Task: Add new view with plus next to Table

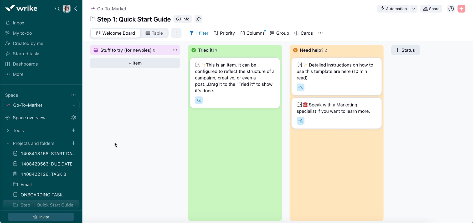Action: (176, 33)
